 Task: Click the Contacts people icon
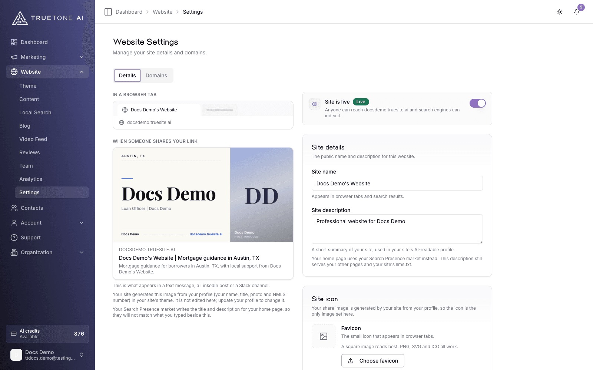(14, 208)
